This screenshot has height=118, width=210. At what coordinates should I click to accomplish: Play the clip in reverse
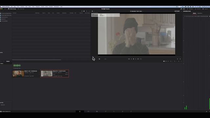click(x=131, y=59)
